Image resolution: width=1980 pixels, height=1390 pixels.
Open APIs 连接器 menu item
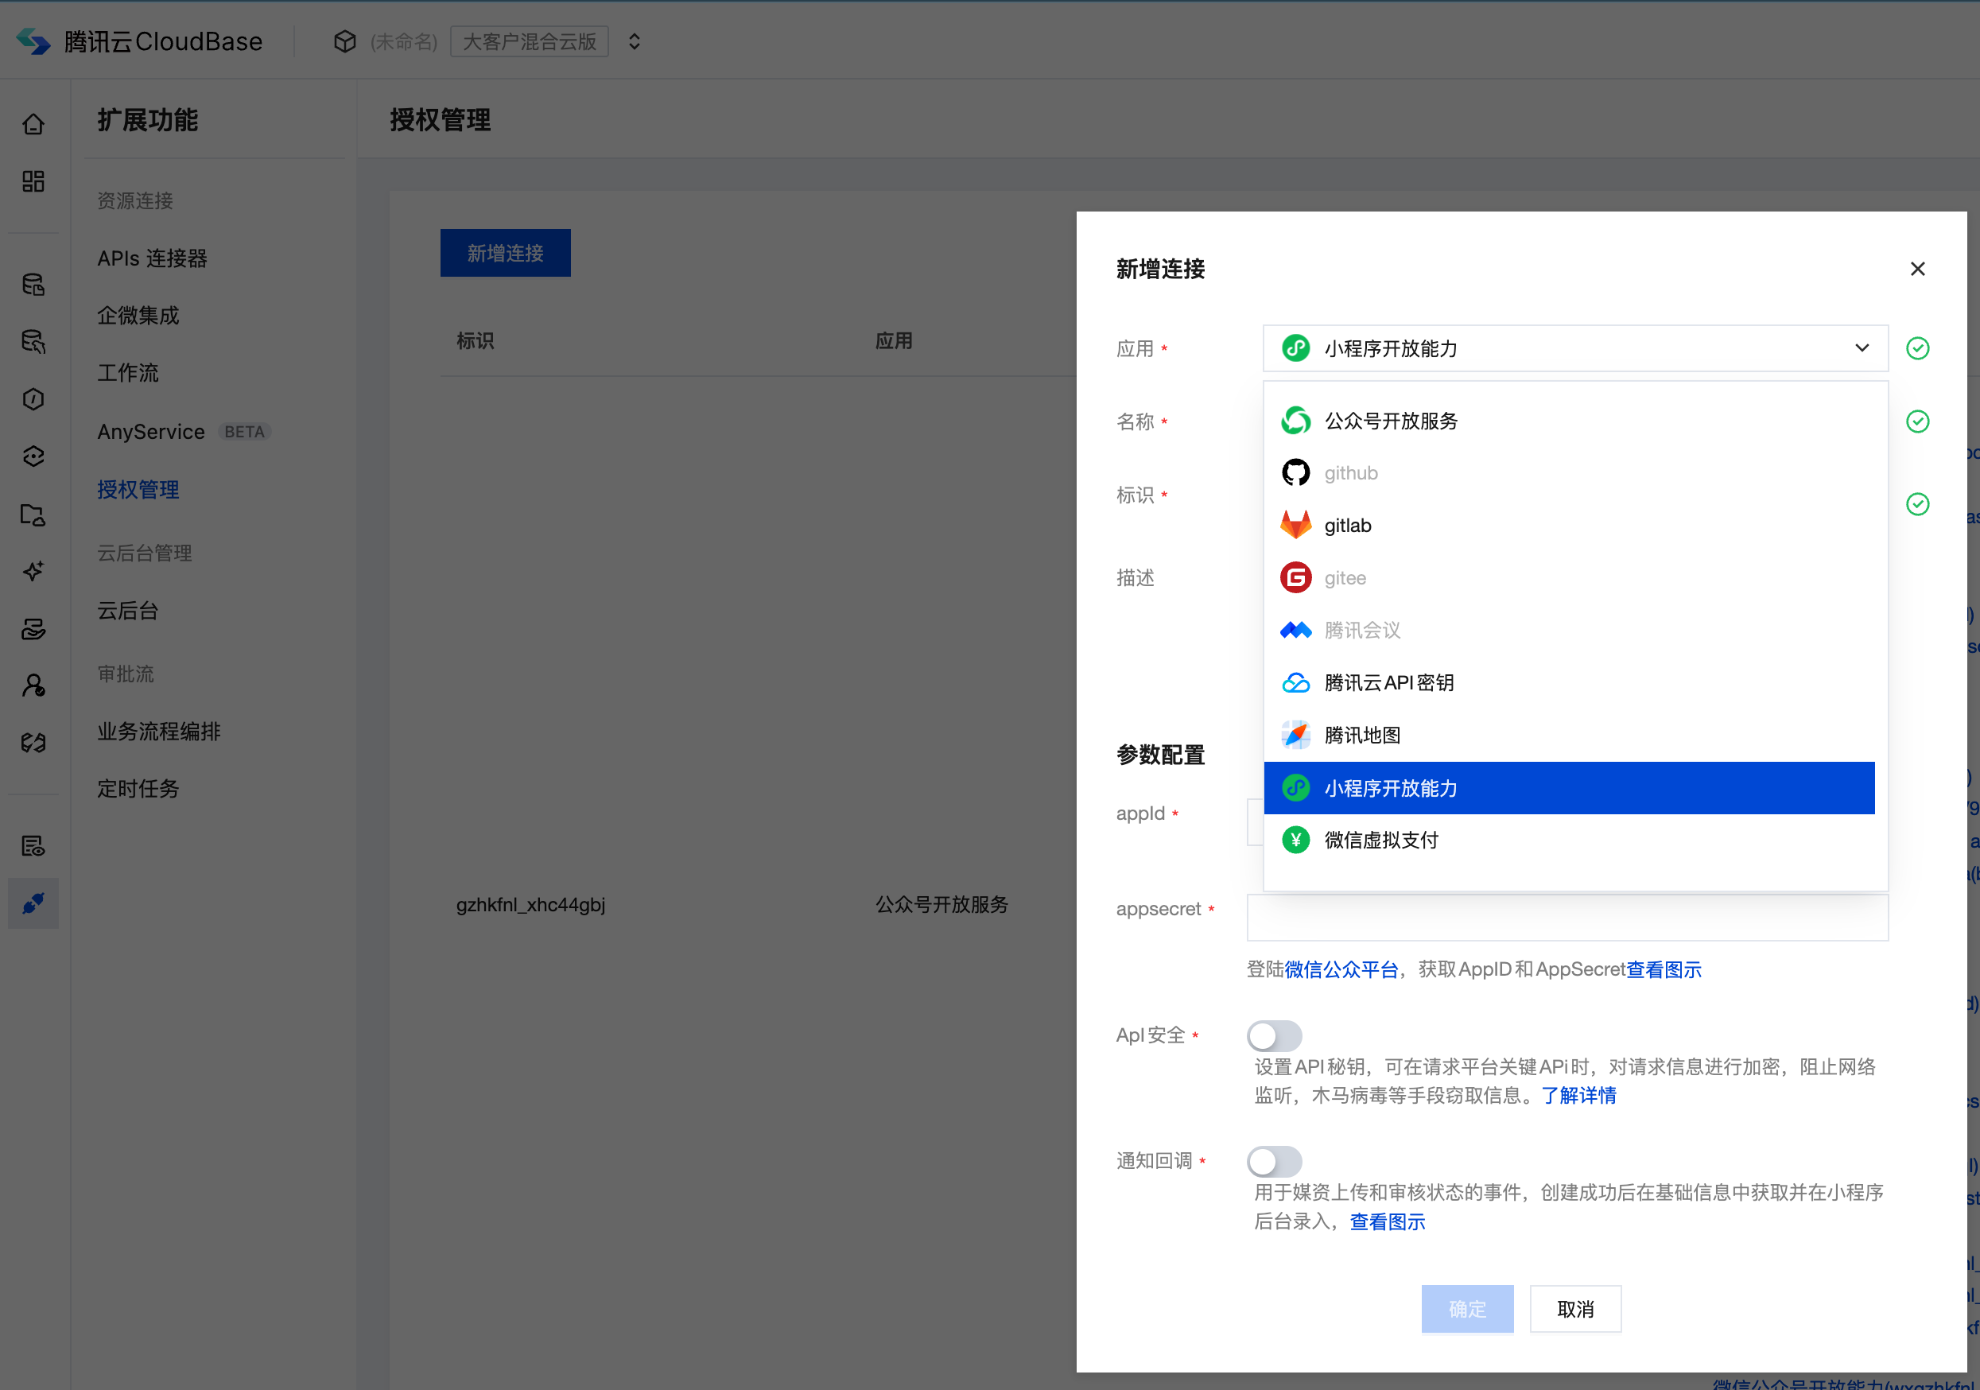click(152, 258)
